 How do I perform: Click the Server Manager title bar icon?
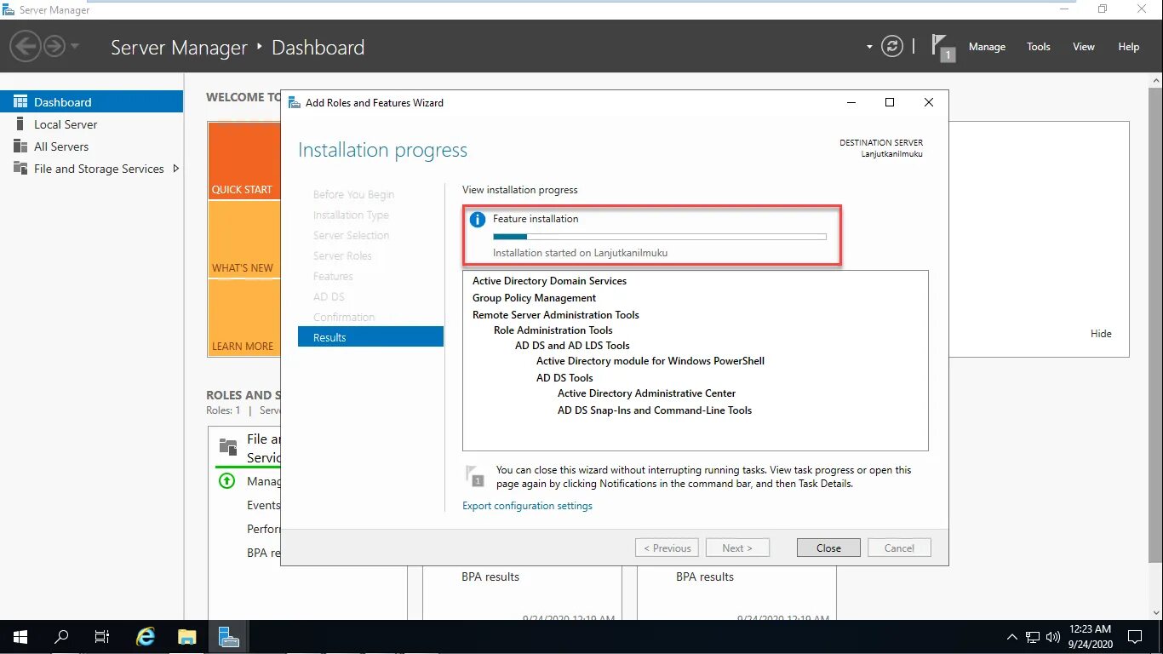pos(9,9)
